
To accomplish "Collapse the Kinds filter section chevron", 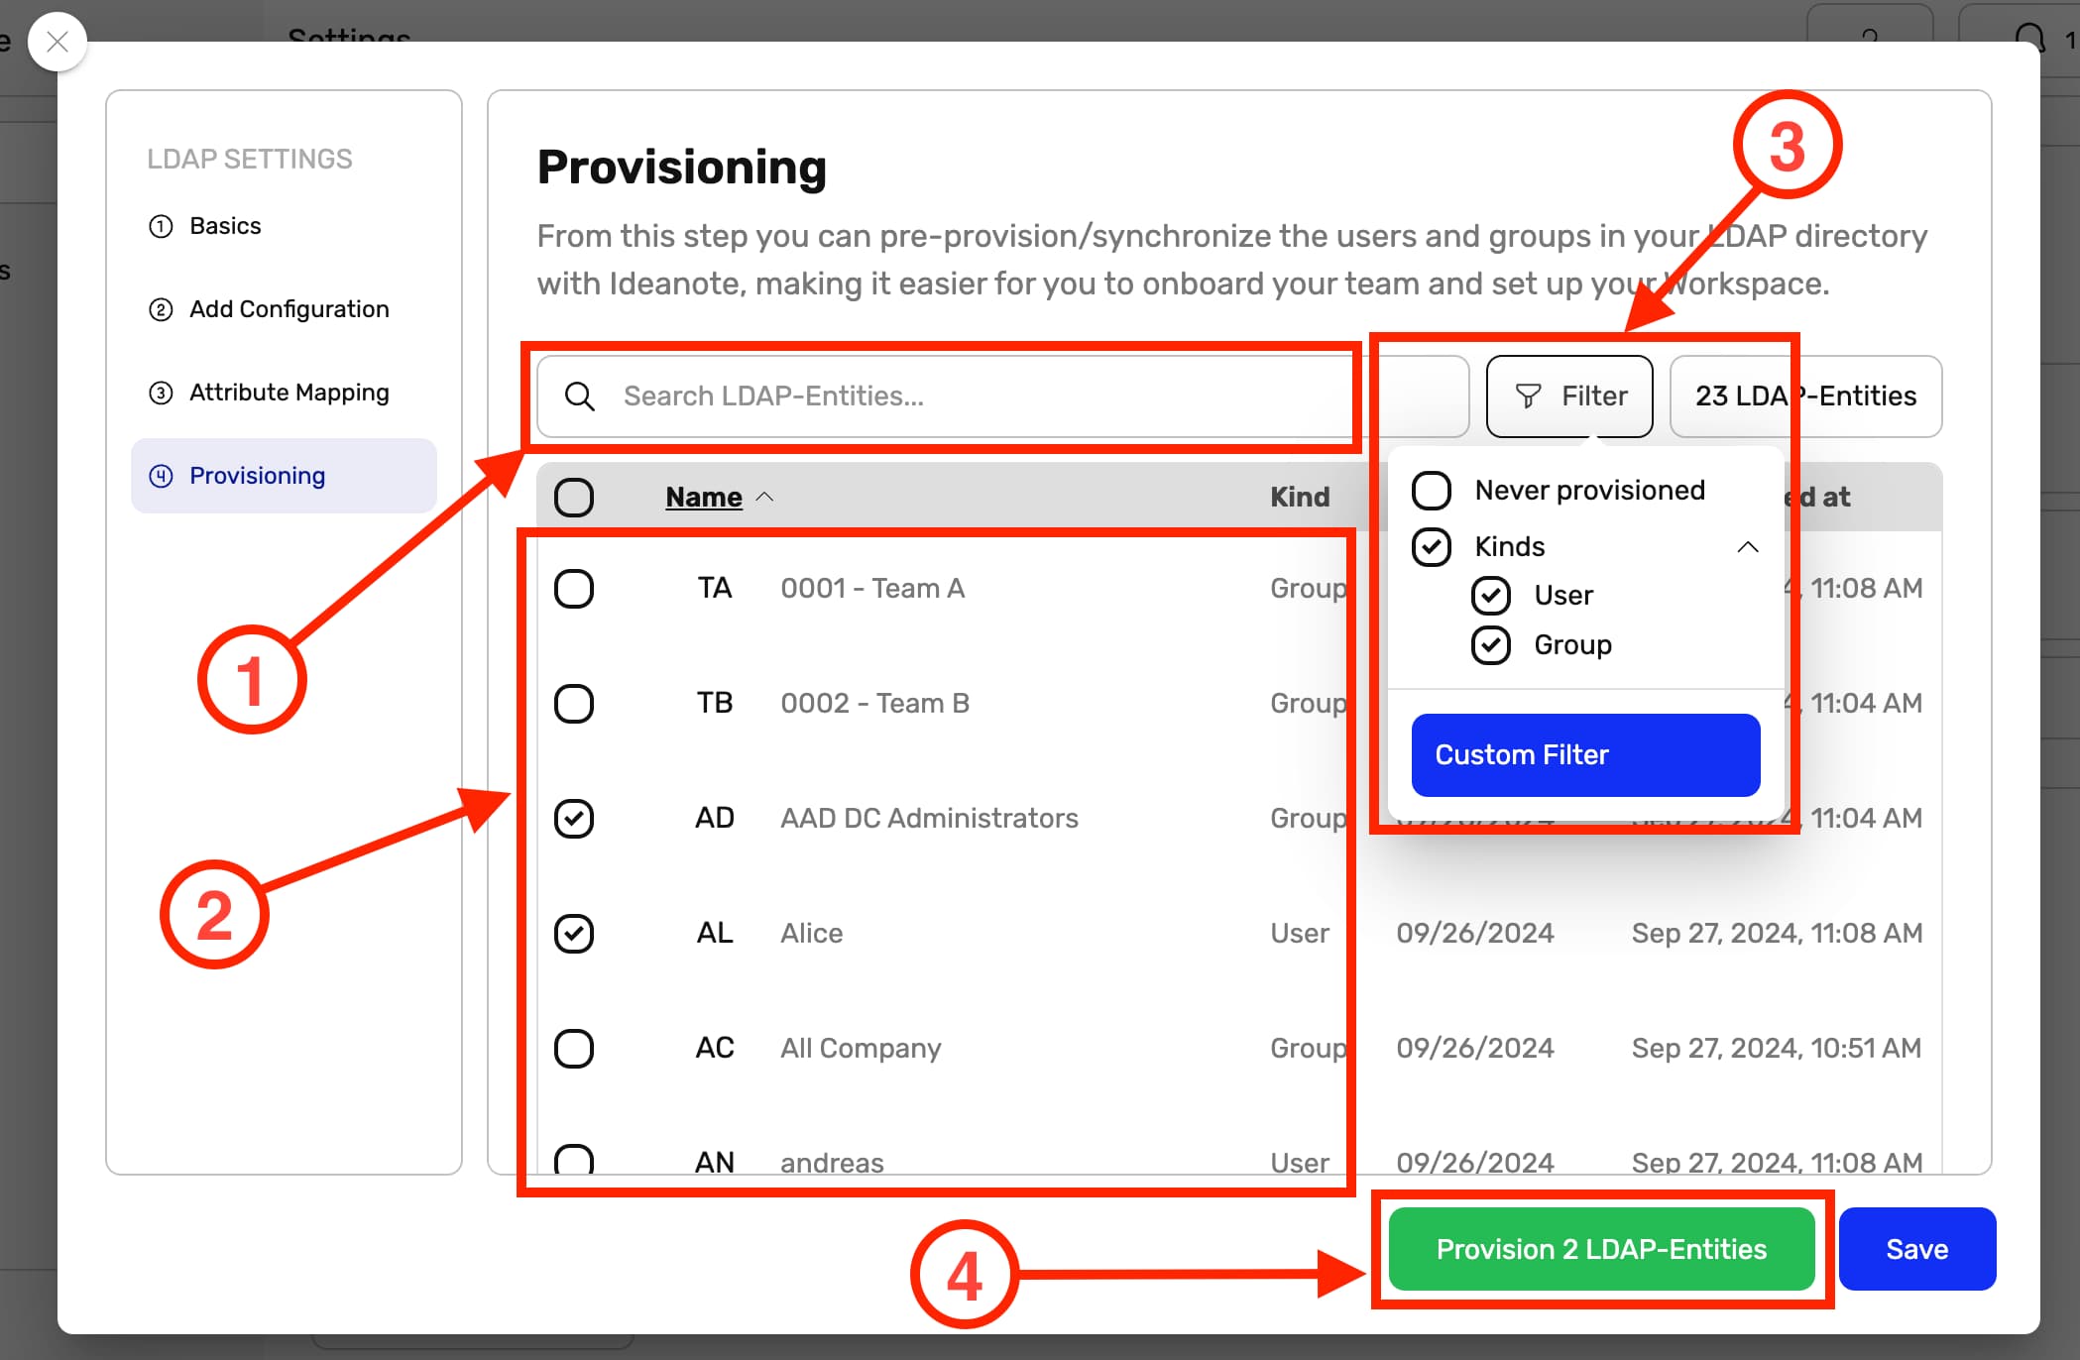I will click(x=1748, y=547).
